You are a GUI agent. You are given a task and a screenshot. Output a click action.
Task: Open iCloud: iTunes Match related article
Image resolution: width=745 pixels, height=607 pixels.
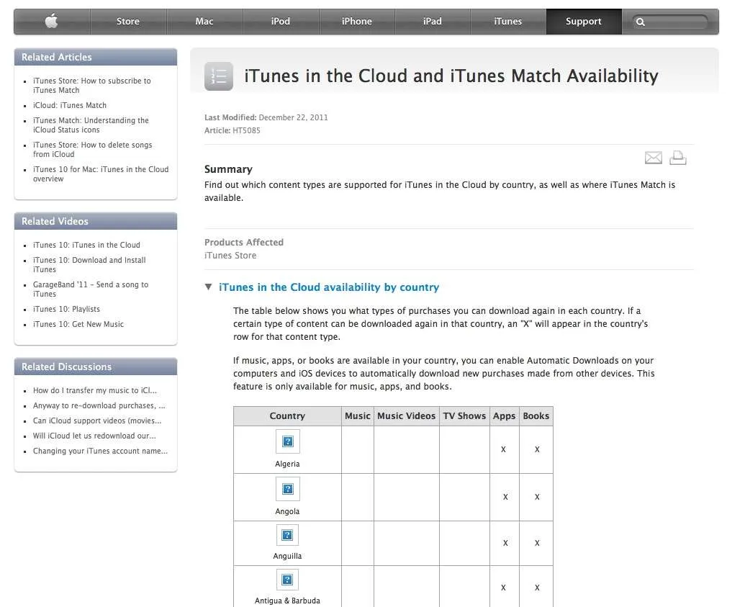(x=70, y=105)
